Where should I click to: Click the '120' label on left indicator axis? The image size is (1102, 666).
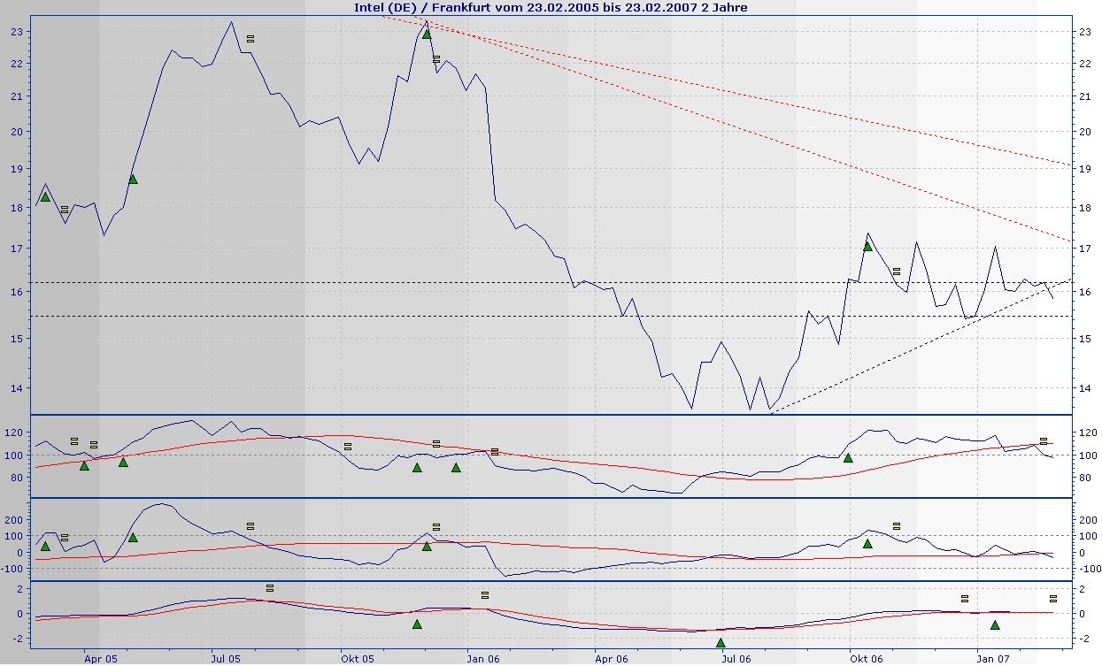[x=15, y=433]
